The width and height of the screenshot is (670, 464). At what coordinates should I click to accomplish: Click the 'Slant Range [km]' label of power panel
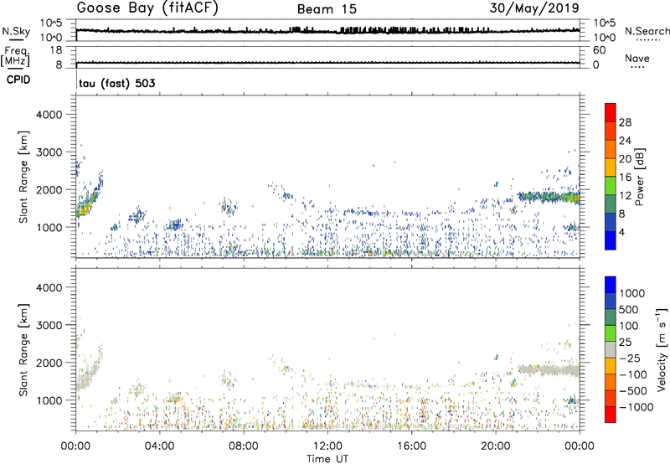23,177
